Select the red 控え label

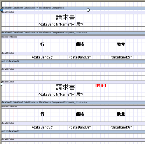(x=101, y=86)
